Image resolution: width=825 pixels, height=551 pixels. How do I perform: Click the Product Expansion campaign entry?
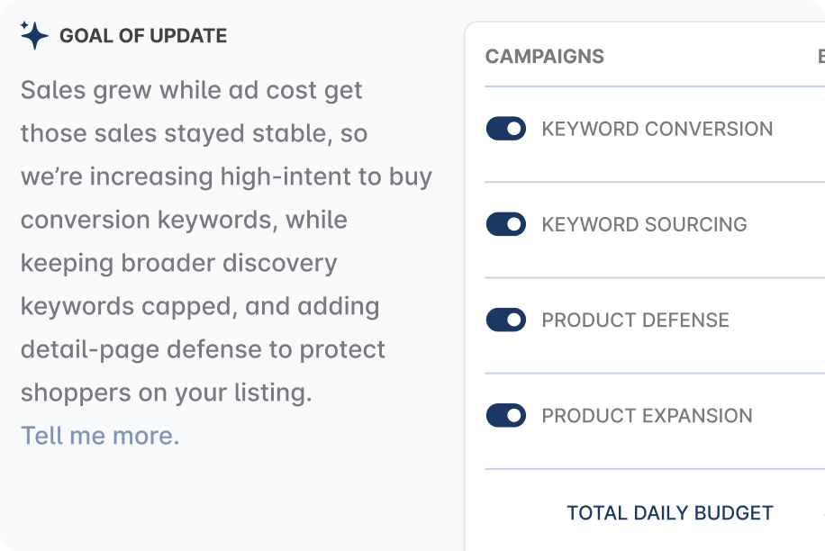(647, 415)
